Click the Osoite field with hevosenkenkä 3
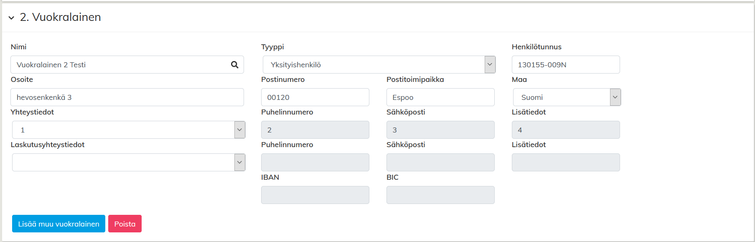 pyautogui.click(x=127, y=97)
